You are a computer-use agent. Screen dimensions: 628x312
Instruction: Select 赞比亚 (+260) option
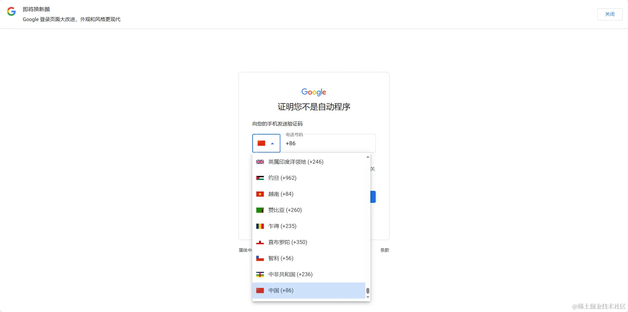309,210
